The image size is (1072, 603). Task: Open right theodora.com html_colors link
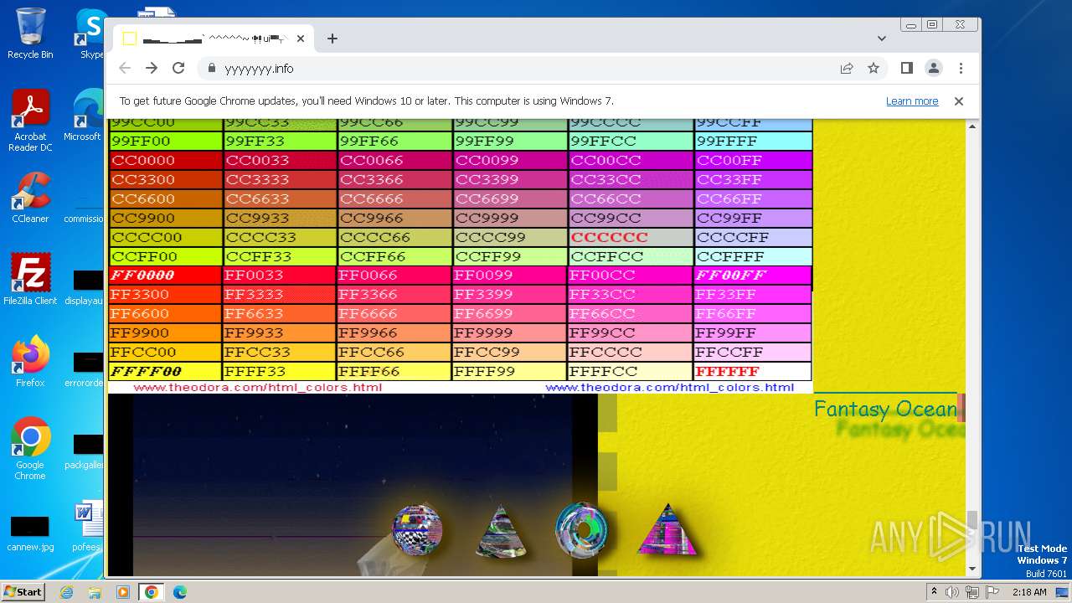(x=669, y=388)
